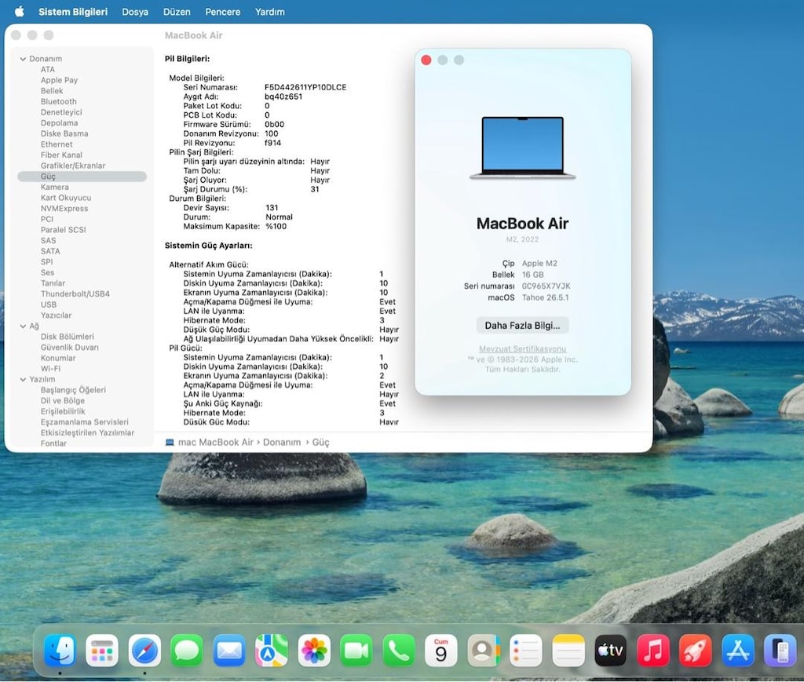This screenshot has height=682, width=804.
Task: Select Thunderbolt/USB4 in the sidebar
Action: point(75,294)
